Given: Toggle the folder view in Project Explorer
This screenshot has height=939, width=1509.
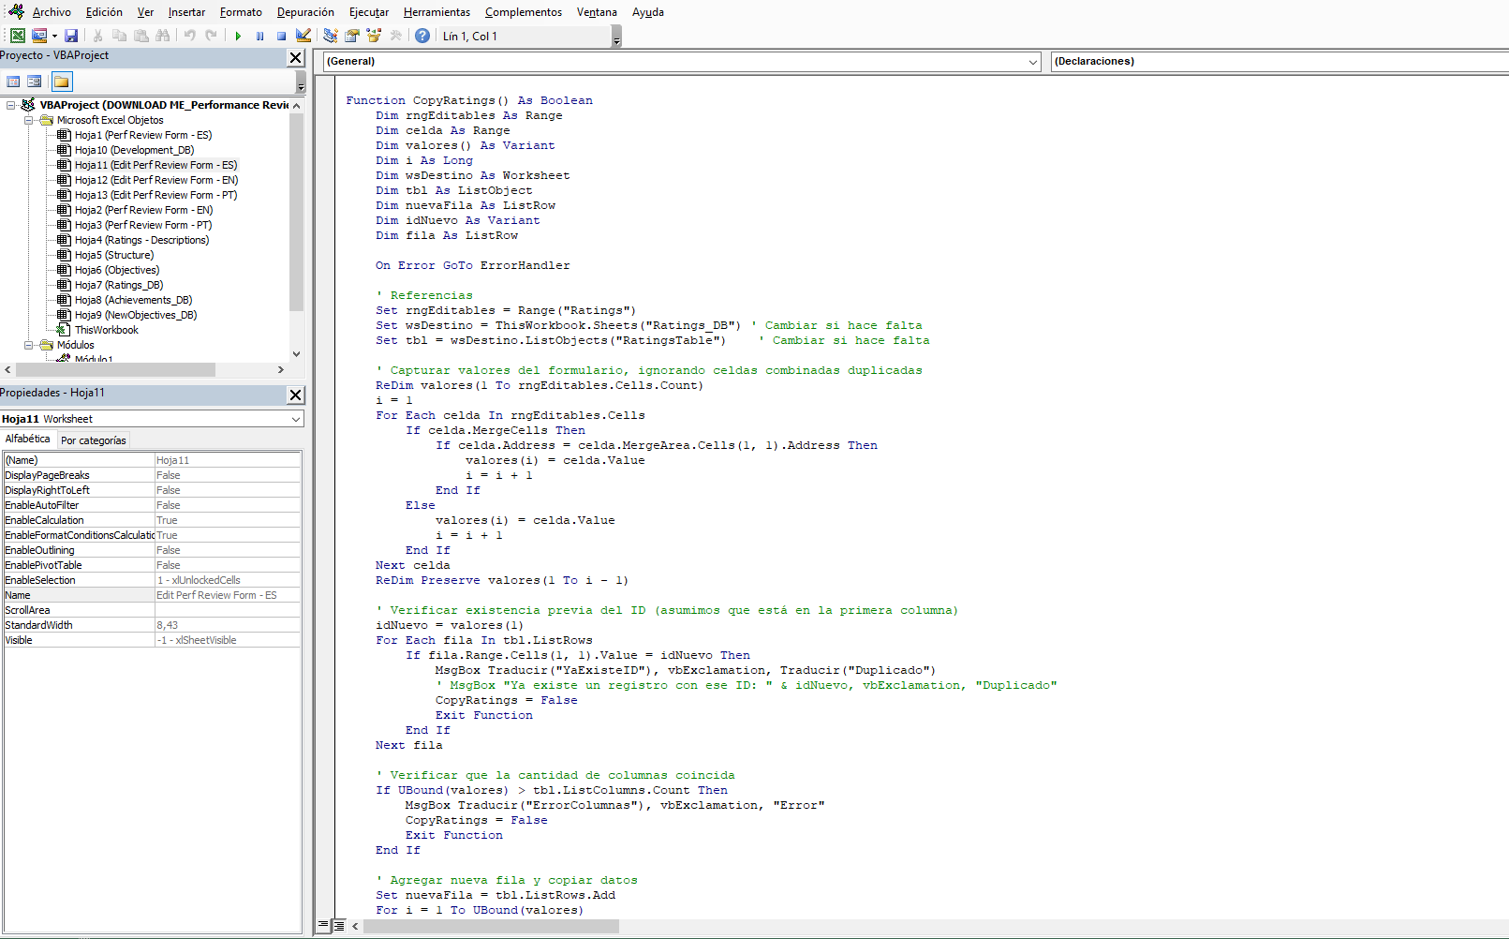Looking at the screenshot, I should click(x=60, y=81).
